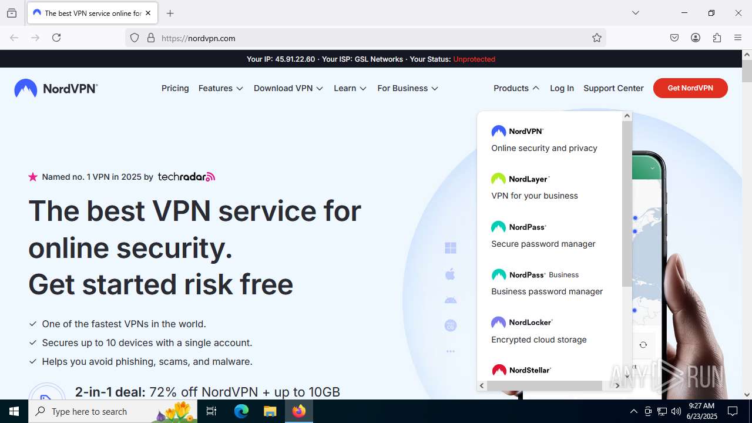Viewport: 752px width, 423px height.
Task: Open the Pricing page
Action: click(x=175, y=88)
